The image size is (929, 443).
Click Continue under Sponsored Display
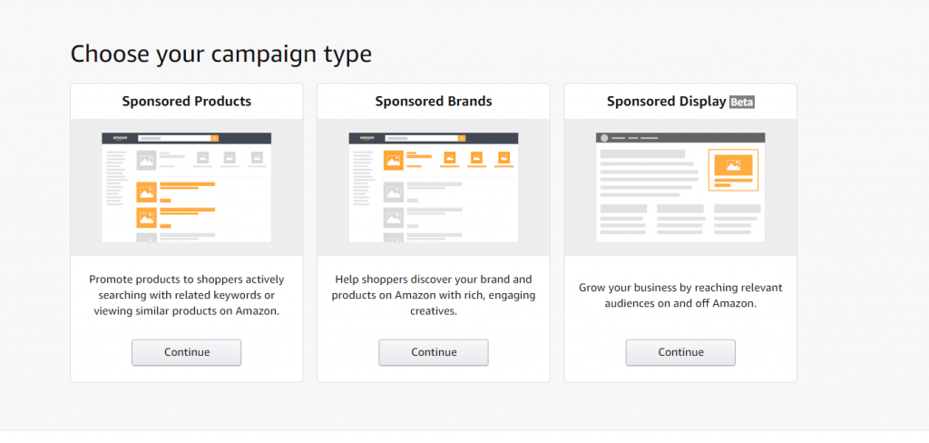click(680, 352)
